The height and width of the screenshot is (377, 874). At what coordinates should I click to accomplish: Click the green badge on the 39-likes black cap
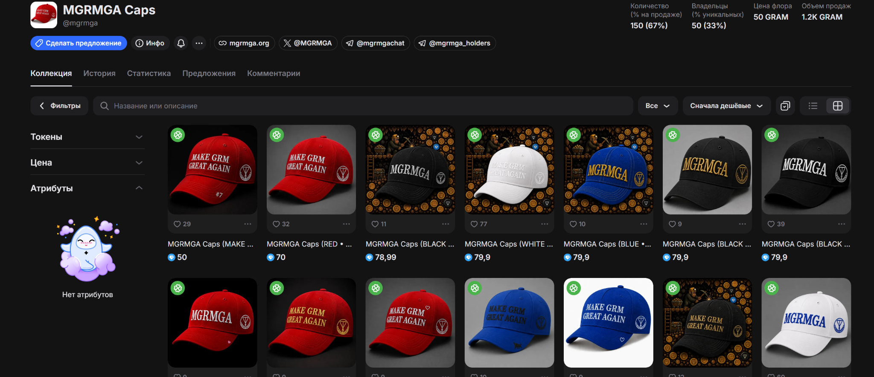772,135
